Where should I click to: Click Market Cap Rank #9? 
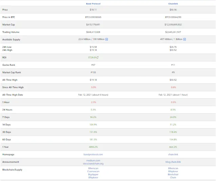click(173, 72)
